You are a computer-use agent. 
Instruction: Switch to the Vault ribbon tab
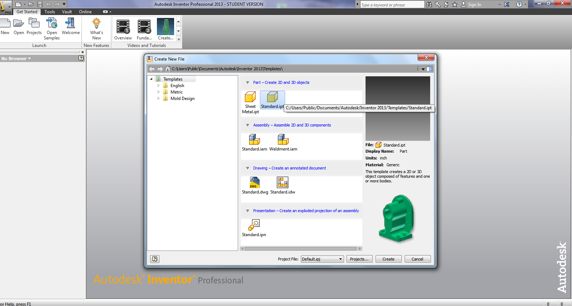pyautogui.click(x=67, y=12)
